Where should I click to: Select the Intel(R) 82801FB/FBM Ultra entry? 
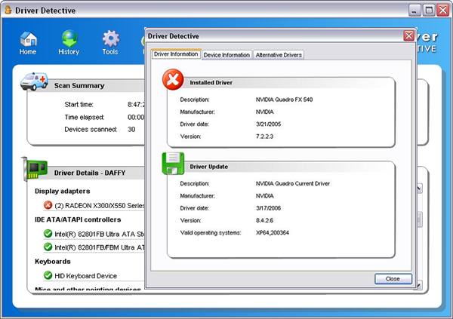click(x=100, y=247)
